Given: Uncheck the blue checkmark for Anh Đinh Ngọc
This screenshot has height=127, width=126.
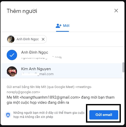Looking at the screenshot, I should [x=12, y=55].
